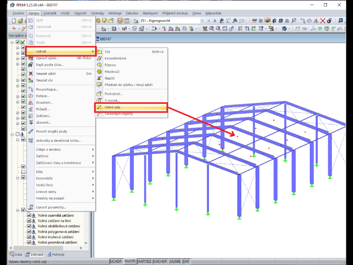Toggle the UCHOP snap button

116,261
